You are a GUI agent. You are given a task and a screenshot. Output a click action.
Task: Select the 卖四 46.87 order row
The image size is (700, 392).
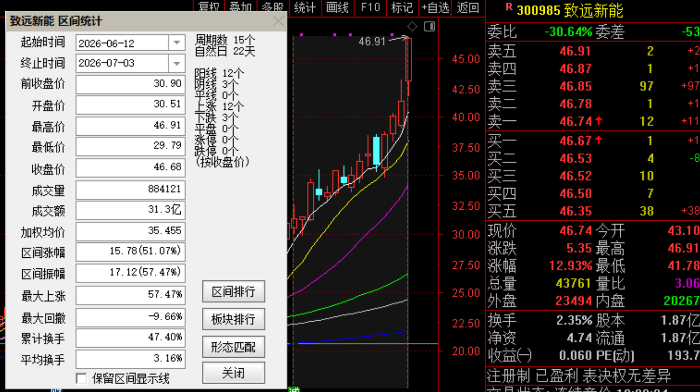coord(593,69)
